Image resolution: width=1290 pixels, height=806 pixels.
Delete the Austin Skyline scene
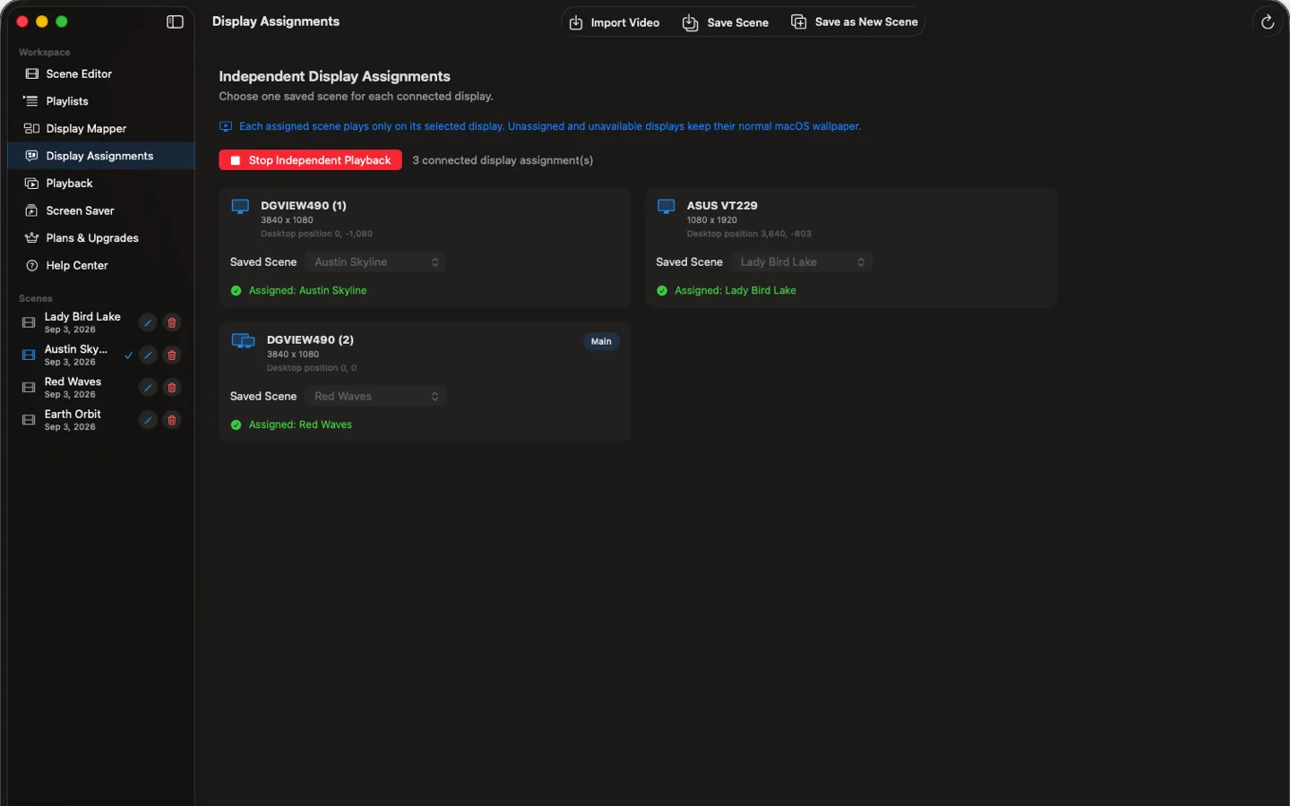(172, 356)
